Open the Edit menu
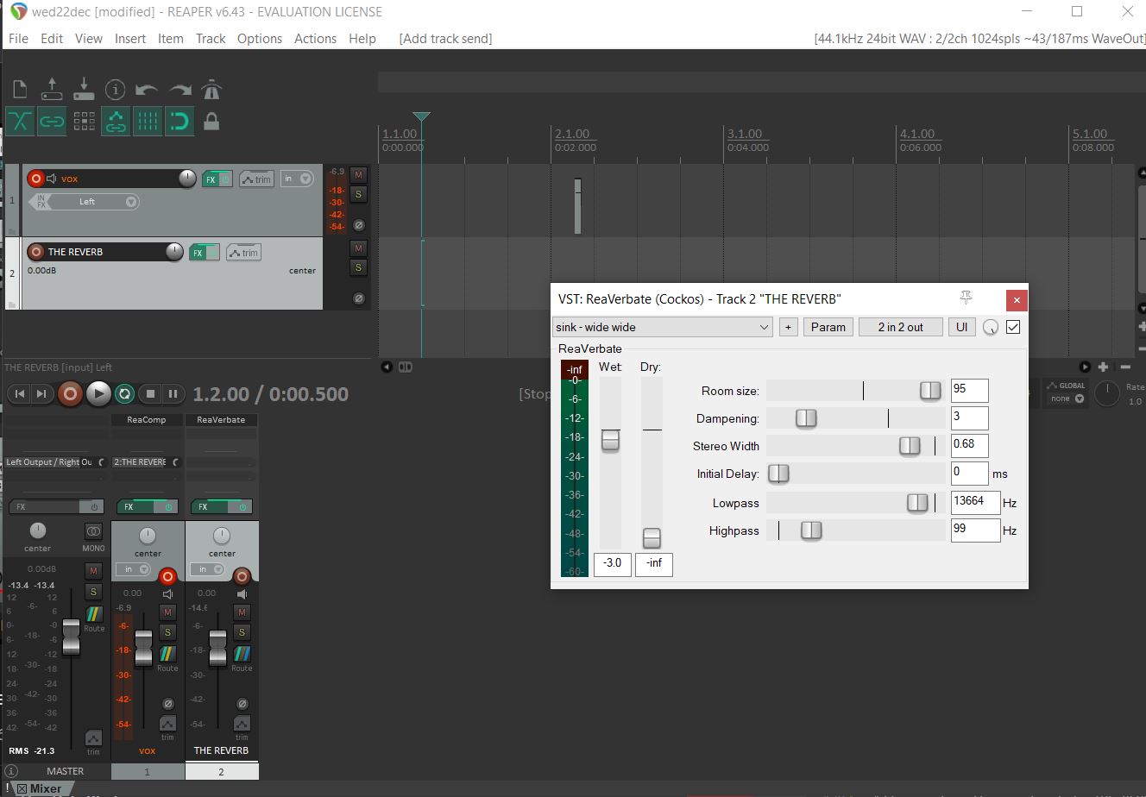This screenshot has width=1146, height=797. point(52,39)
